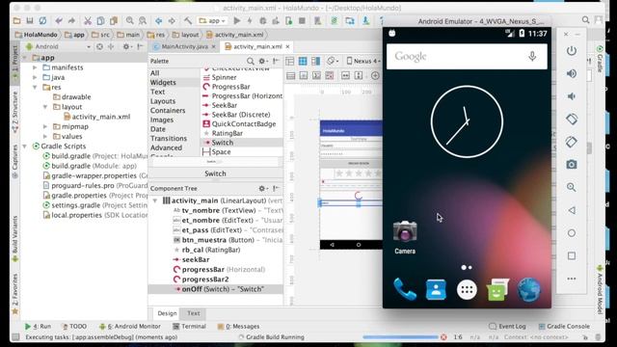The height and width of the screenshot is (347, 617).
Task: Open the app run configuration dropdown
Action: pyautogui.click(x=212, y=21)
